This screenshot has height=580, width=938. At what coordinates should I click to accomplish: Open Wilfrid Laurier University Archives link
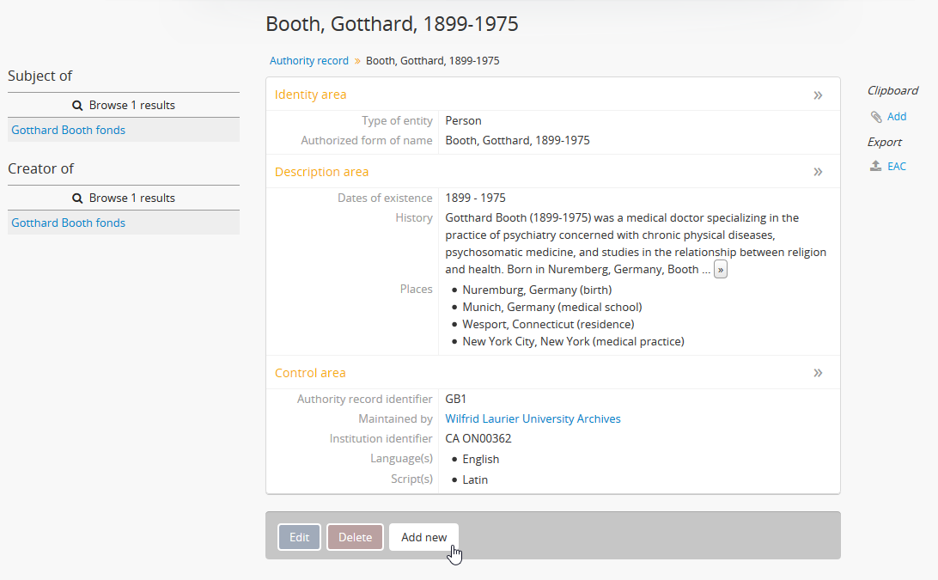click(x=533, y=419)
